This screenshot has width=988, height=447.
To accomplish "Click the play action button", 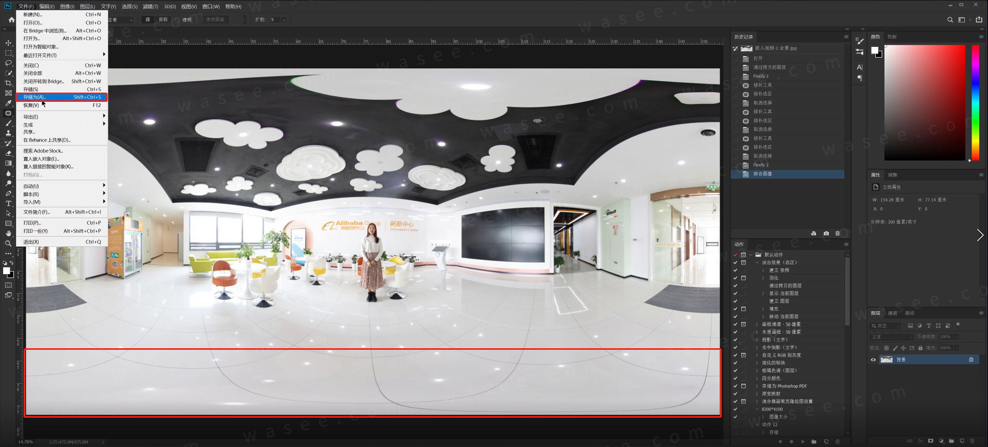I will [x=803, y=441].
